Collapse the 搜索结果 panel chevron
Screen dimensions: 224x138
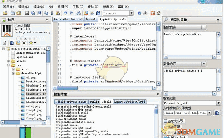click(158, 94)
